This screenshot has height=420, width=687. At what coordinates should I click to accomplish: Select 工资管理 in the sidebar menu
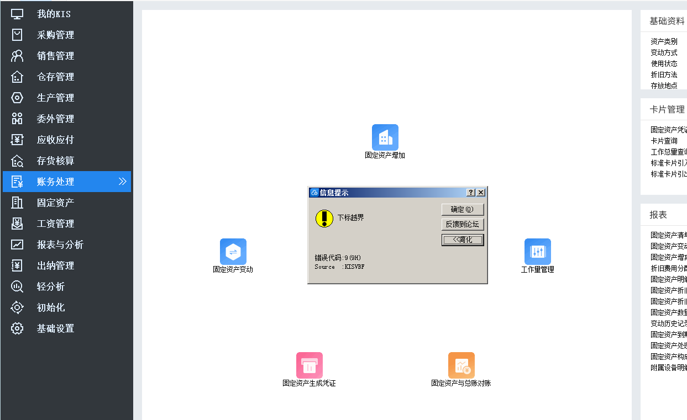55,224
